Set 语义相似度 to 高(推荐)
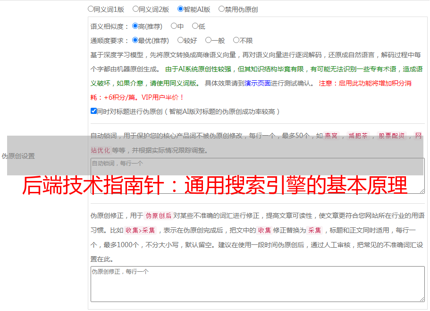The height and width of the screenshot is (311, 430). tap(135, 26)
